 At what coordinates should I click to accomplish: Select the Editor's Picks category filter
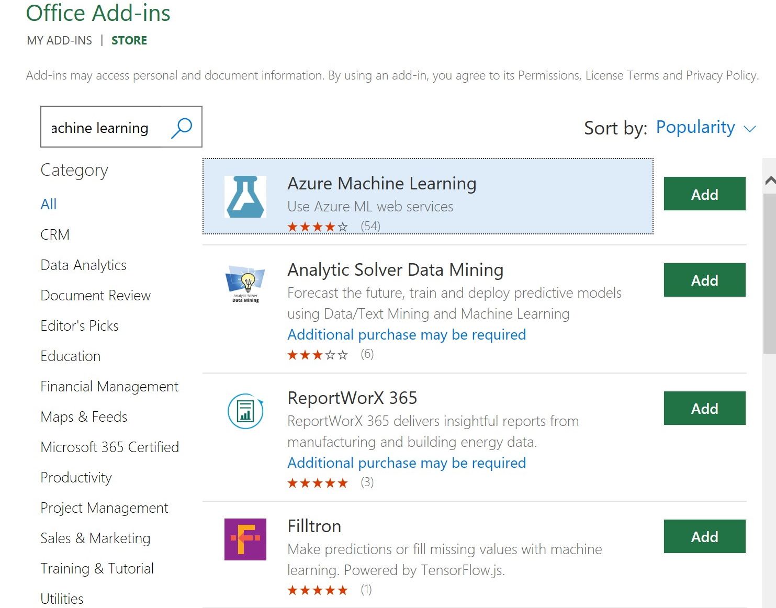tap(79, 325)
